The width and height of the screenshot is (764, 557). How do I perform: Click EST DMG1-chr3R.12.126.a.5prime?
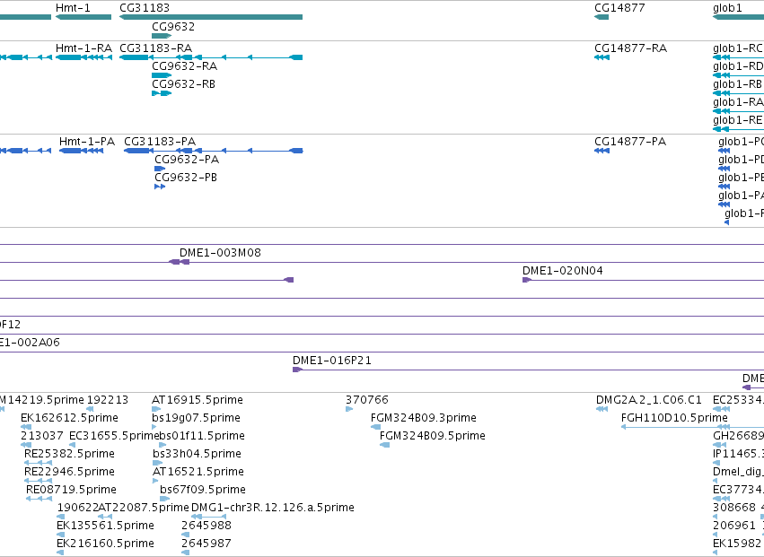(x=273, y=508)
